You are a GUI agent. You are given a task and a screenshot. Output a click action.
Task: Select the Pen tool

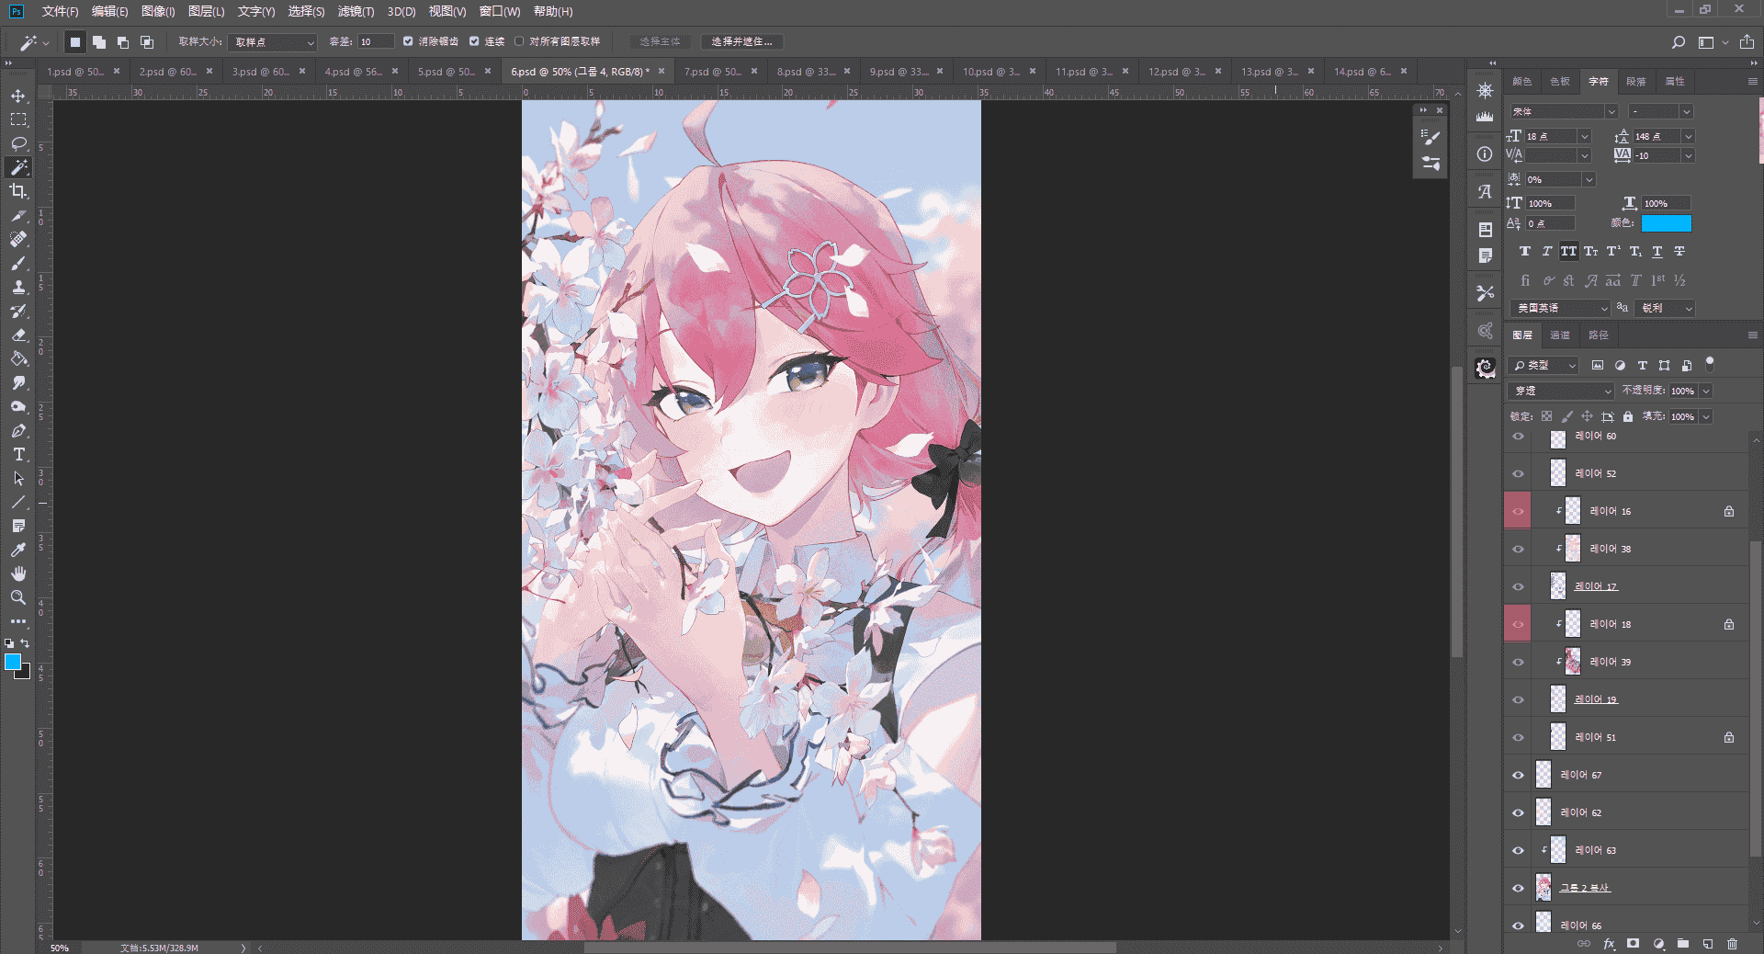click(18, 430)
